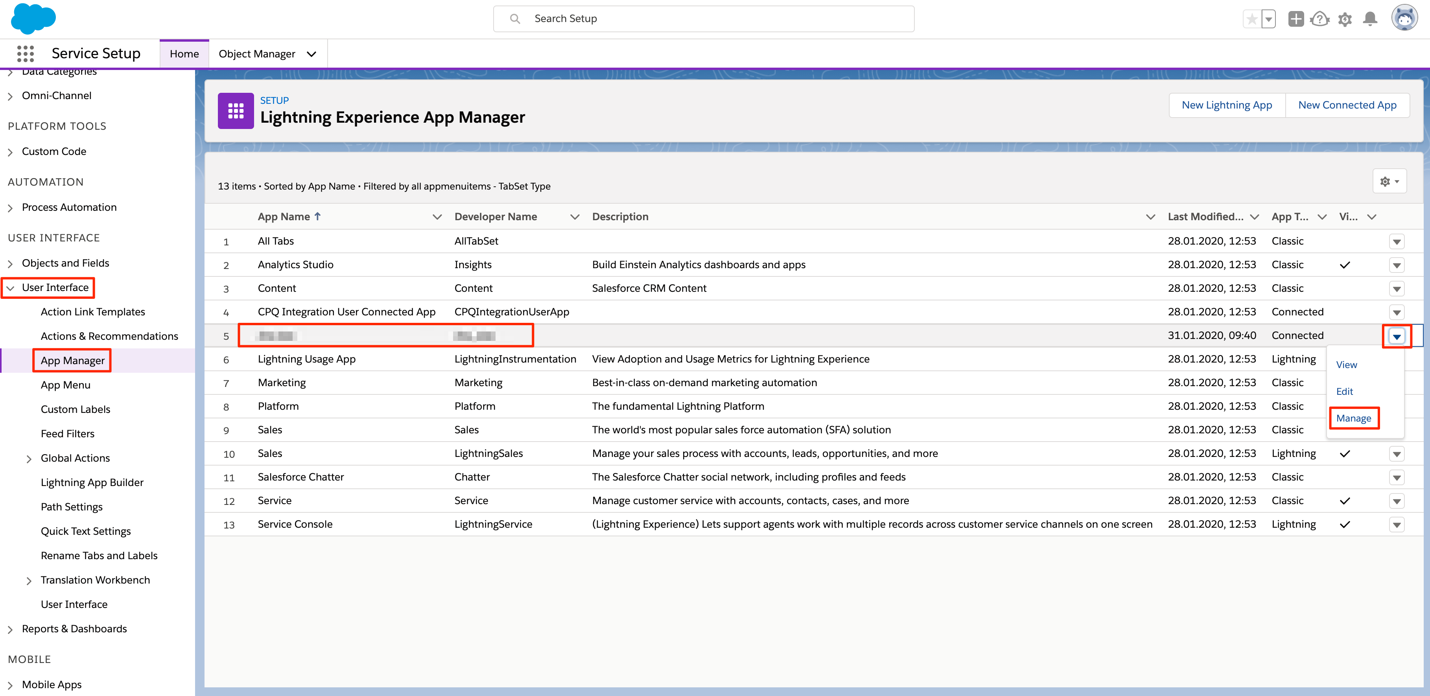Choose View from the row menu
This screenshot has width=1430, height=696.
click(1346, 365)
